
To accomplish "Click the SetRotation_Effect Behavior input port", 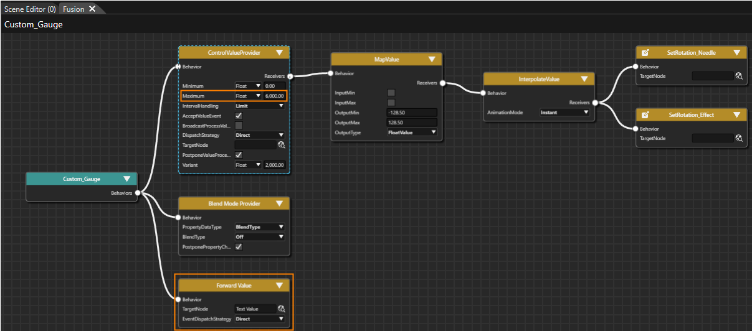I will [635, 129].
